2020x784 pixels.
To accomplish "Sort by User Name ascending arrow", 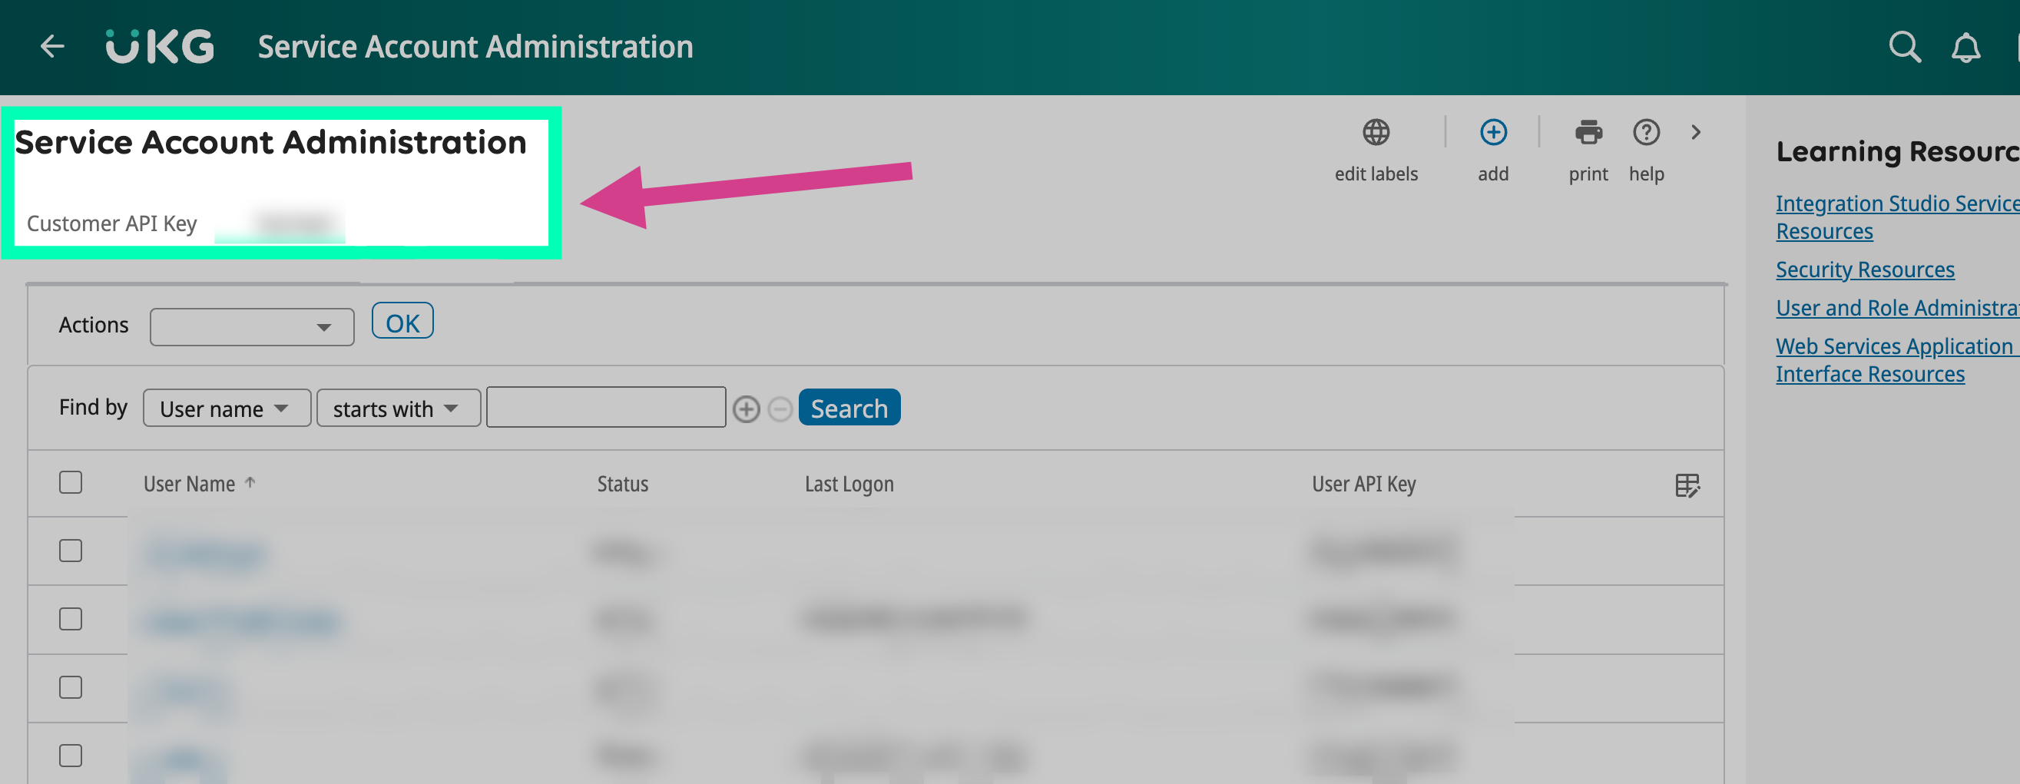I will click(x=250, y=483).
